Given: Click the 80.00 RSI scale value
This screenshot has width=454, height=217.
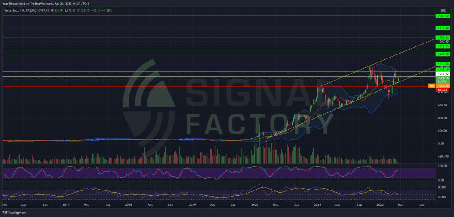Looking at the screenshot, I should (443, 187).
